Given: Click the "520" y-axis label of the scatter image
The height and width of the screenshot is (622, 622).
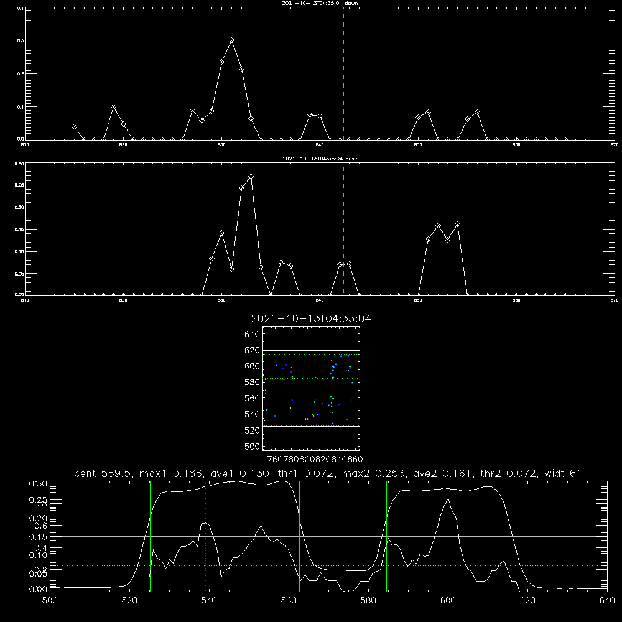Looking at the screenshot, I should click(253, 430).
